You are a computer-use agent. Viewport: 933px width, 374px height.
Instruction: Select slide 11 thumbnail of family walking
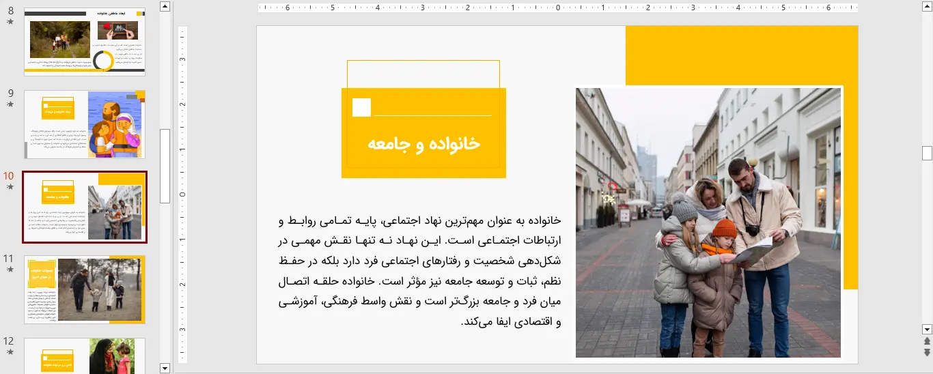[85, 289]
